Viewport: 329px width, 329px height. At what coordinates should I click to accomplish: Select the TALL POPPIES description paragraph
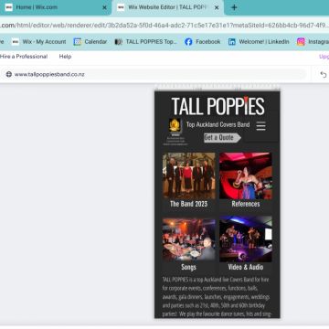point(217,296)
